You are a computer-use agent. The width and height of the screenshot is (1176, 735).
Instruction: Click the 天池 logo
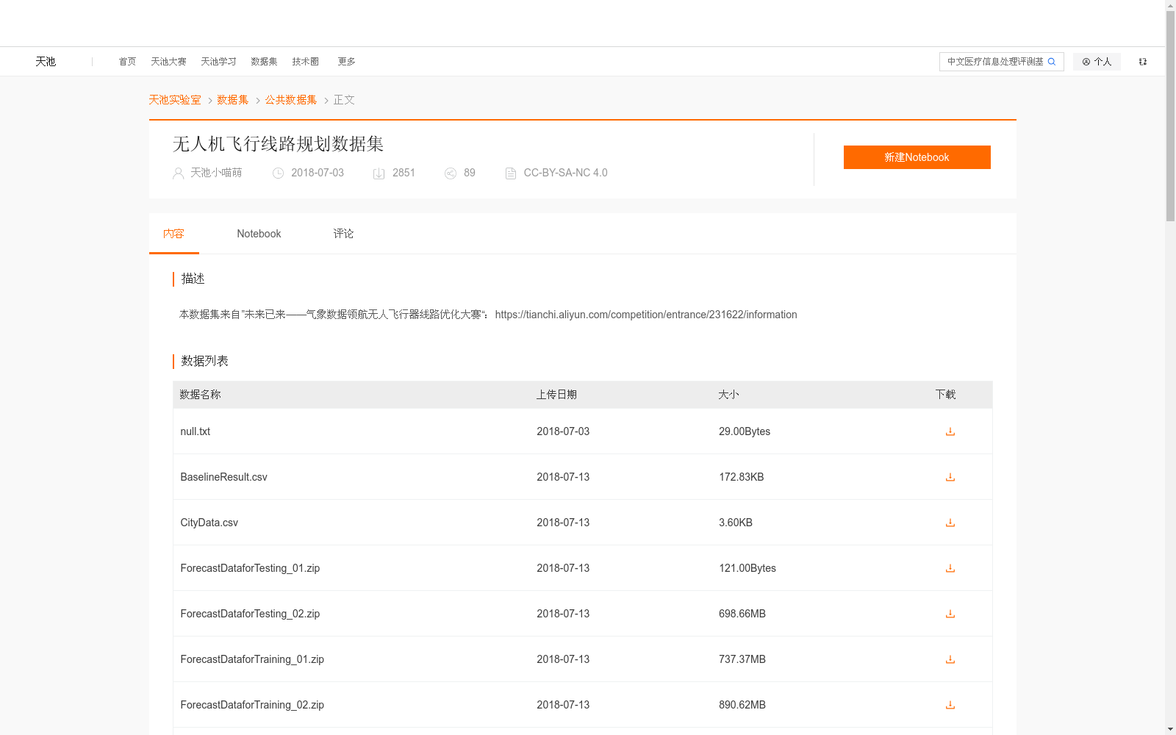point(46,62)
